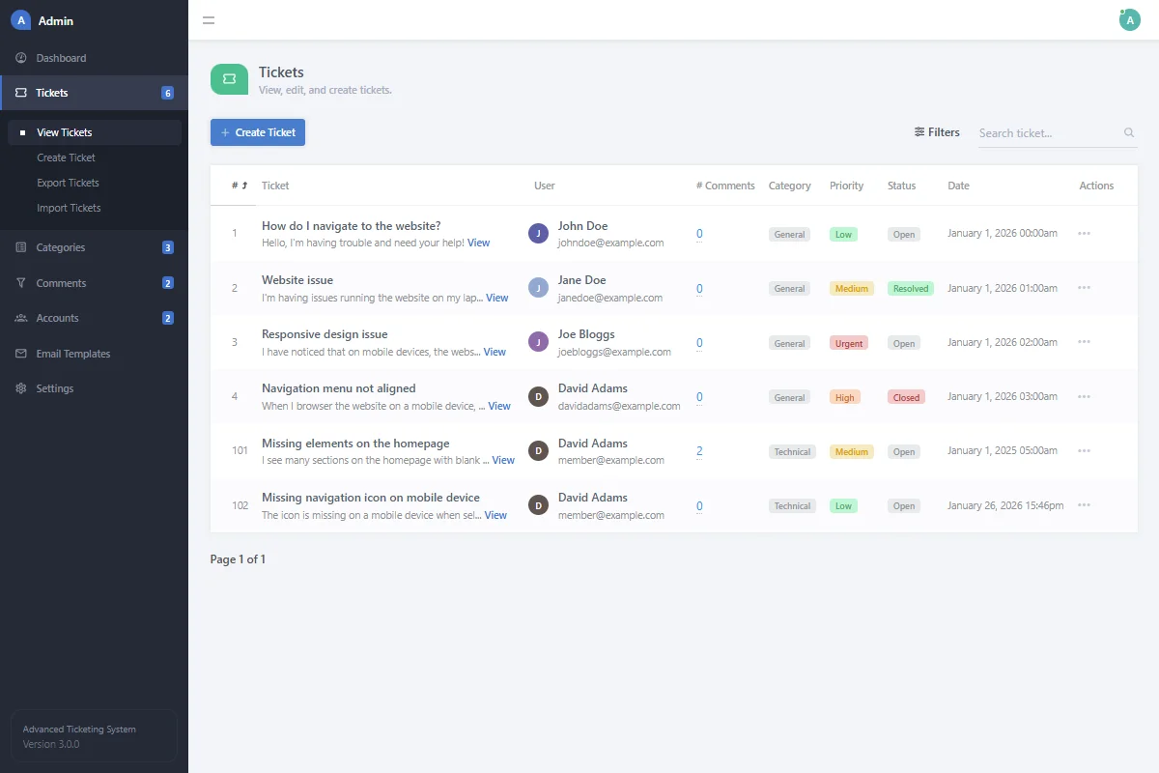Click the Dashboard gauge icon
This screenshot has height=773, width=1159.
tap(21, 58)
